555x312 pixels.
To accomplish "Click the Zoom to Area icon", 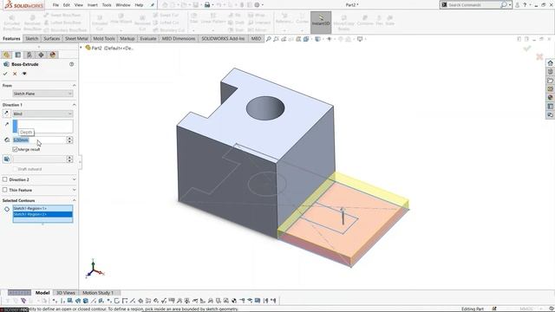I will pyautogui.click(x=276, y=39).
